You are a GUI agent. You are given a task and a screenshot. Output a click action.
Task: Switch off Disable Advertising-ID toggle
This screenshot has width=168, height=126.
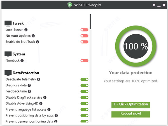[x=84, y=104]
